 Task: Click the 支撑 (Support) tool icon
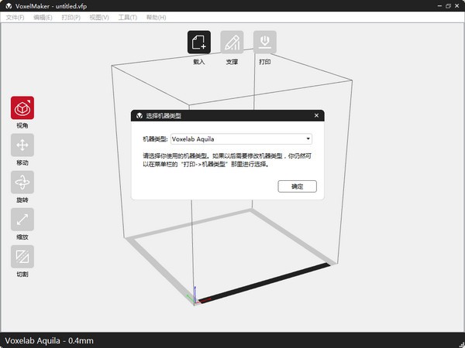pos(232,43)
